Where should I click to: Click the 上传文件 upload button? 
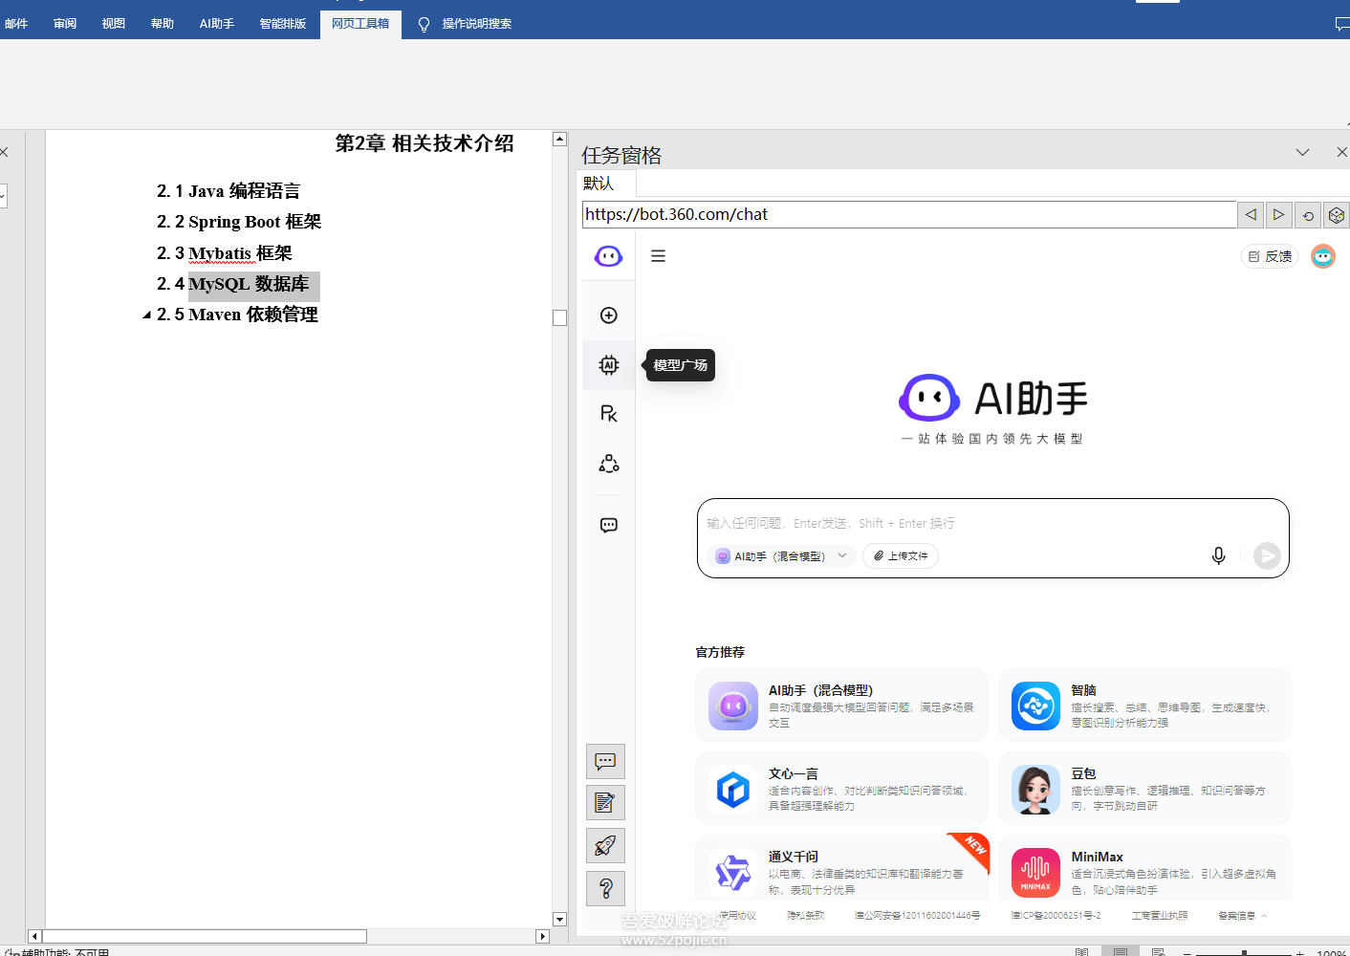[901, 555]
